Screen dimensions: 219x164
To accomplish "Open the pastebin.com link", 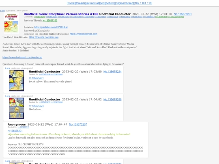I will pos(51,27).
